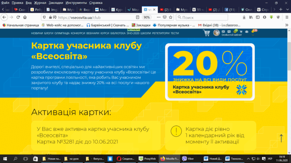Open the БІБЛІОТЕКА section
This screenshot has height=163, width=291.
click(x=118, y=33)
